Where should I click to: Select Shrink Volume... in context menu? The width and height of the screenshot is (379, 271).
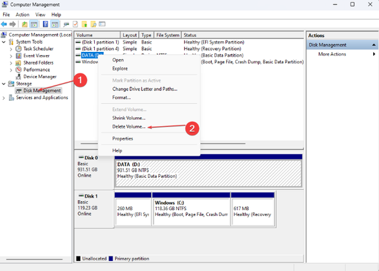pos(149,118)
